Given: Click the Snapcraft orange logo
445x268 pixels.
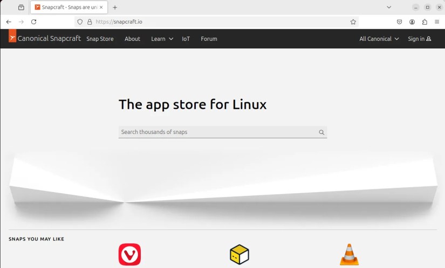Looking at the screenshot, I should 12,36.
